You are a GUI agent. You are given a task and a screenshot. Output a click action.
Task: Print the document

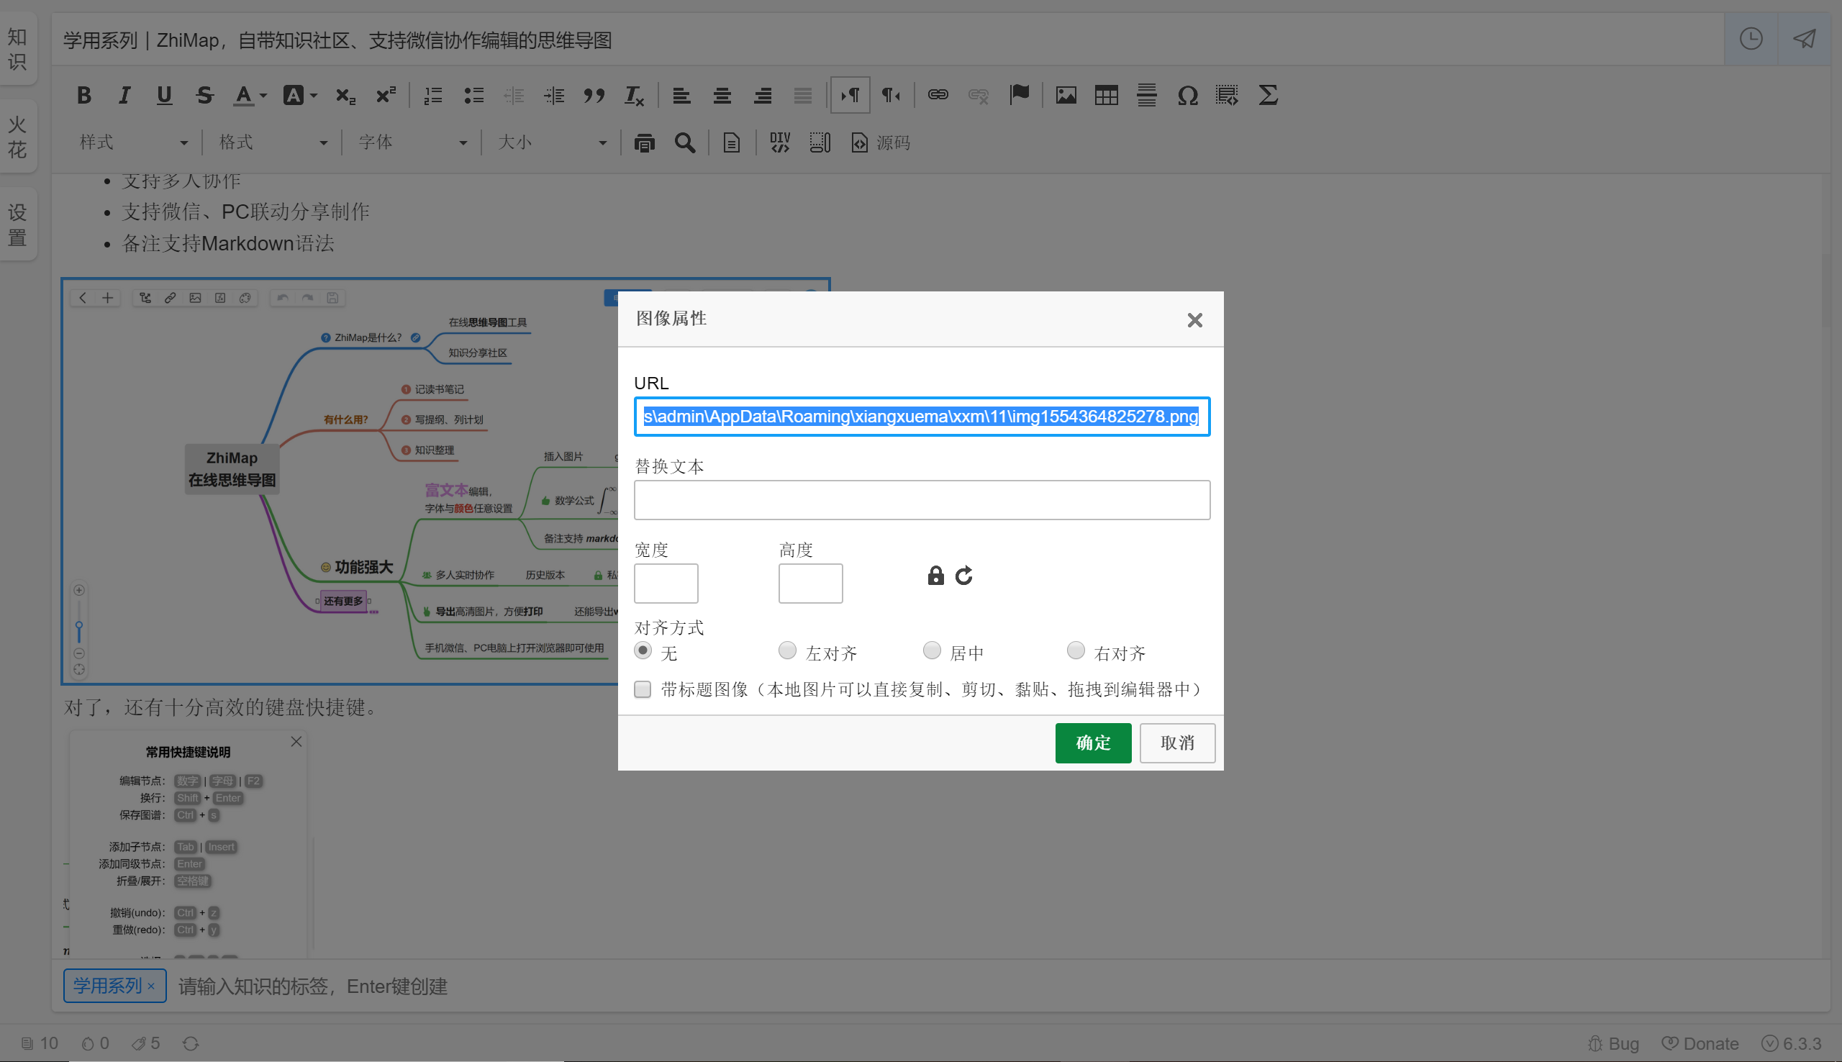(x=645, y=143)
